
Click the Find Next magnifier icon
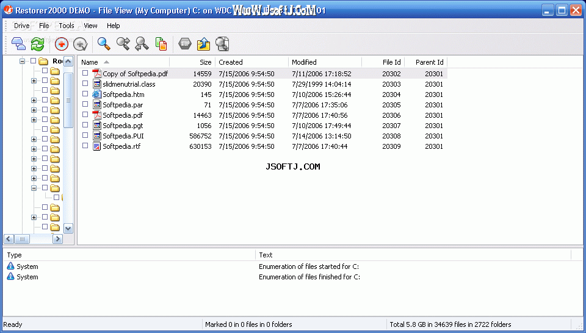point(123,44)
